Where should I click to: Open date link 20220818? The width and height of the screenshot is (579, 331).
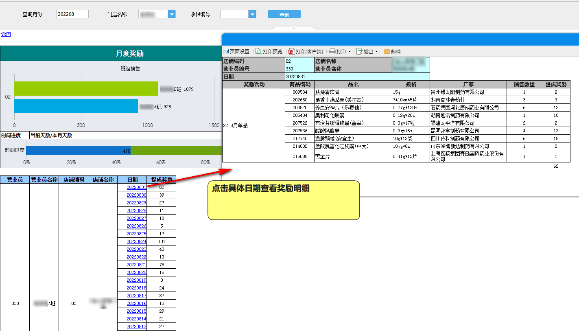(136, 288)
